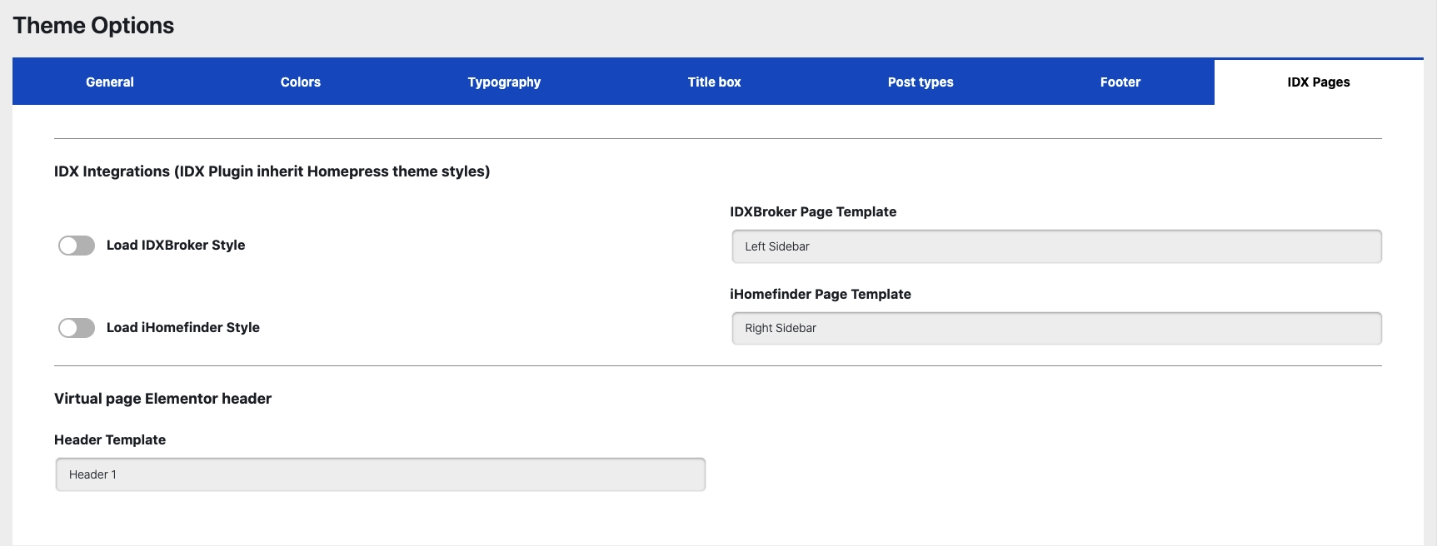
Task: Click the Virtual page Elementor header heading
Action: (162, 399)
